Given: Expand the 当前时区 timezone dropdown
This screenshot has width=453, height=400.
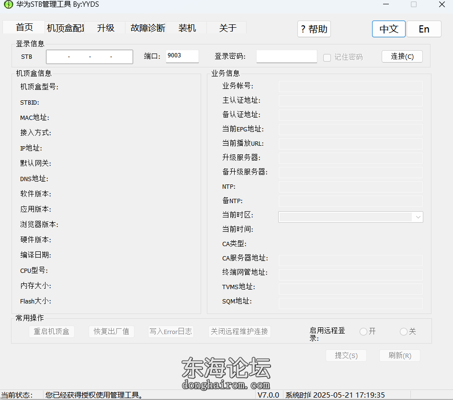Looking at the screenshot, I should [418, 217].
